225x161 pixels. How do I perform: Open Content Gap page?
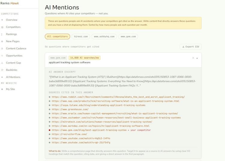(x=13, y=63)
